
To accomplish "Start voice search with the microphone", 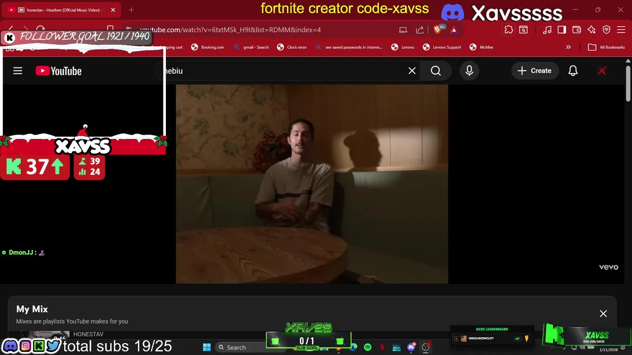I will click(469, 71).
